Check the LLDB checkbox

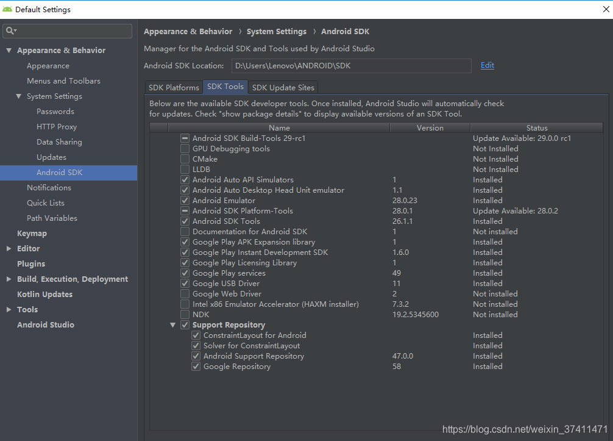click(x=185, y=170)
